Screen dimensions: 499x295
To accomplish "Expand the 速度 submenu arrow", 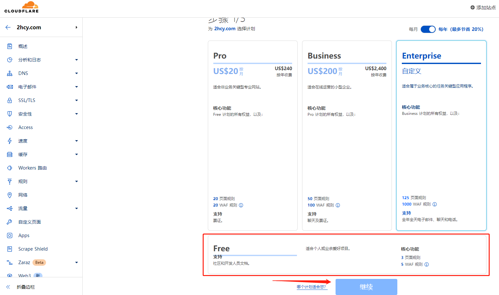I will pos(77,141).
